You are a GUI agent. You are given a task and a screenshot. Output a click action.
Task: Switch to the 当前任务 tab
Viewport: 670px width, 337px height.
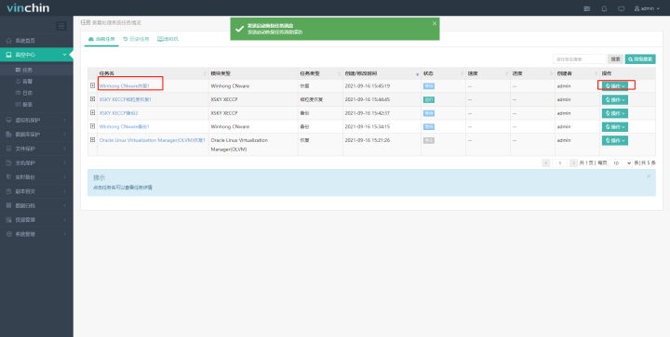101,39
